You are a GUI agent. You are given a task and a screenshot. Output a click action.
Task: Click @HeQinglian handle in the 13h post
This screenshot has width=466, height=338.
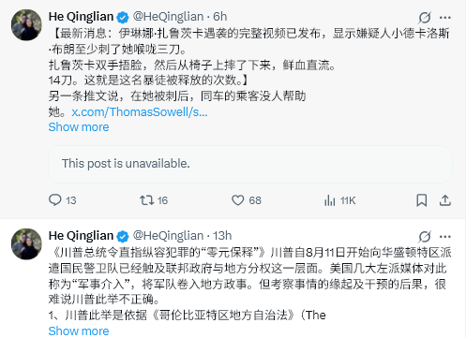(x=168, y=236)
